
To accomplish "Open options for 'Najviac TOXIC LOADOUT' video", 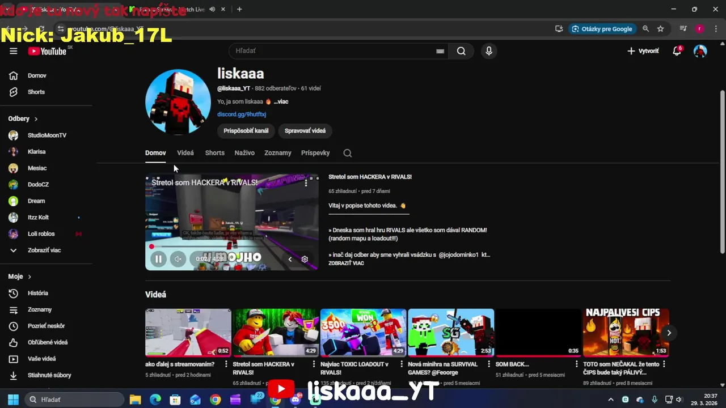I will [402, 364].
